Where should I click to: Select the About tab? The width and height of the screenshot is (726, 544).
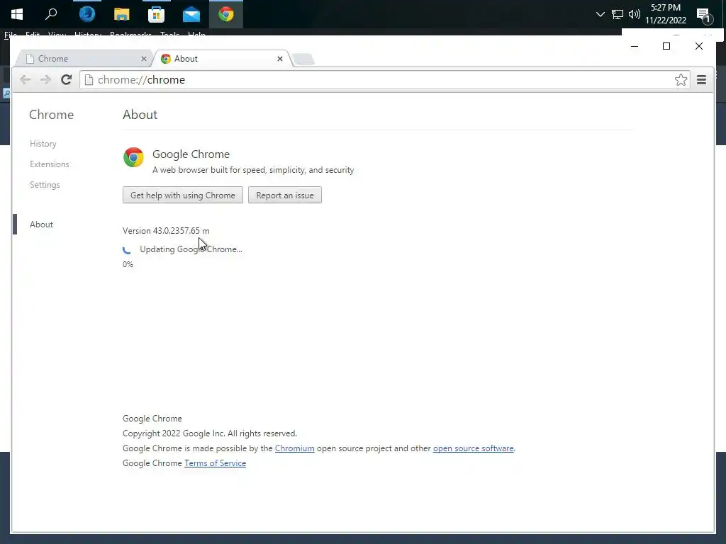coord(222,59)
